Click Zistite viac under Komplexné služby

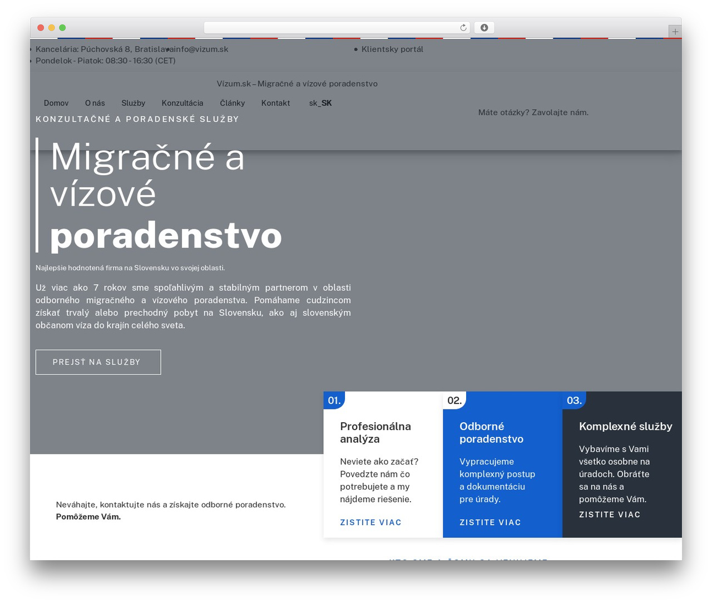(x=610, y=515)
